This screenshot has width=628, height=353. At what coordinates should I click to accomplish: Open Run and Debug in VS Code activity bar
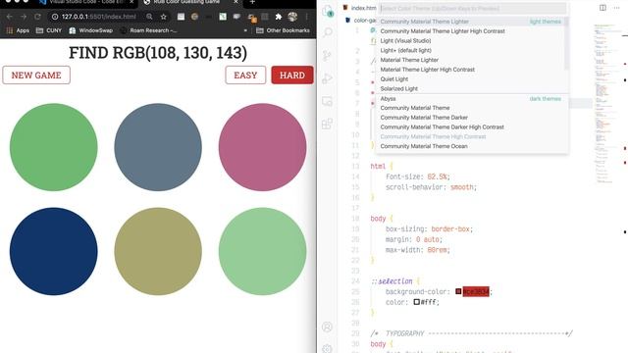point(327,78)
